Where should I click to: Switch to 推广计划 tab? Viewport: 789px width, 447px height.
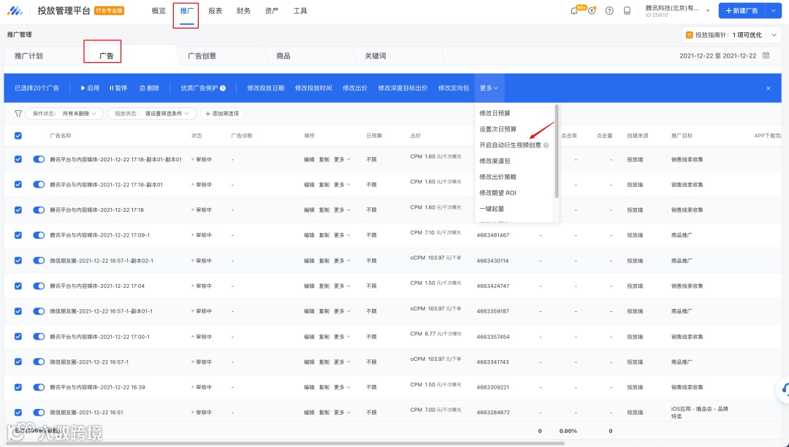click(28, 56)
